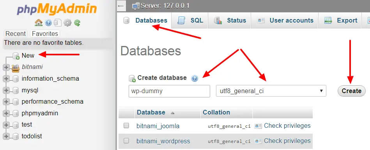The image size is (370, 150).
Task: Expand the test database node
Action: (x=6, y=125)
